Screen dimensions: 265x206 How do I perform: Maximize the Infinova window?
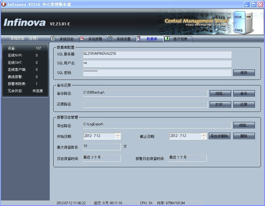point(254,5)
